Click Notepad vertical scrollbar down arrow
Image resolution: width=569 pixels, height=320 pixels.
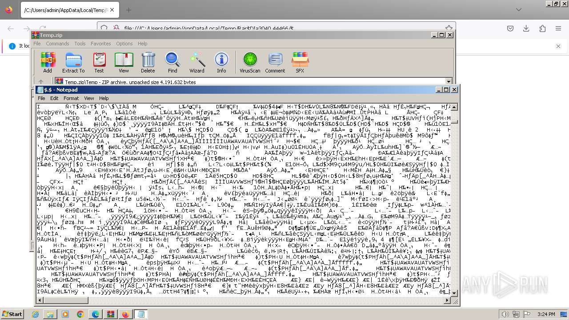454,293
